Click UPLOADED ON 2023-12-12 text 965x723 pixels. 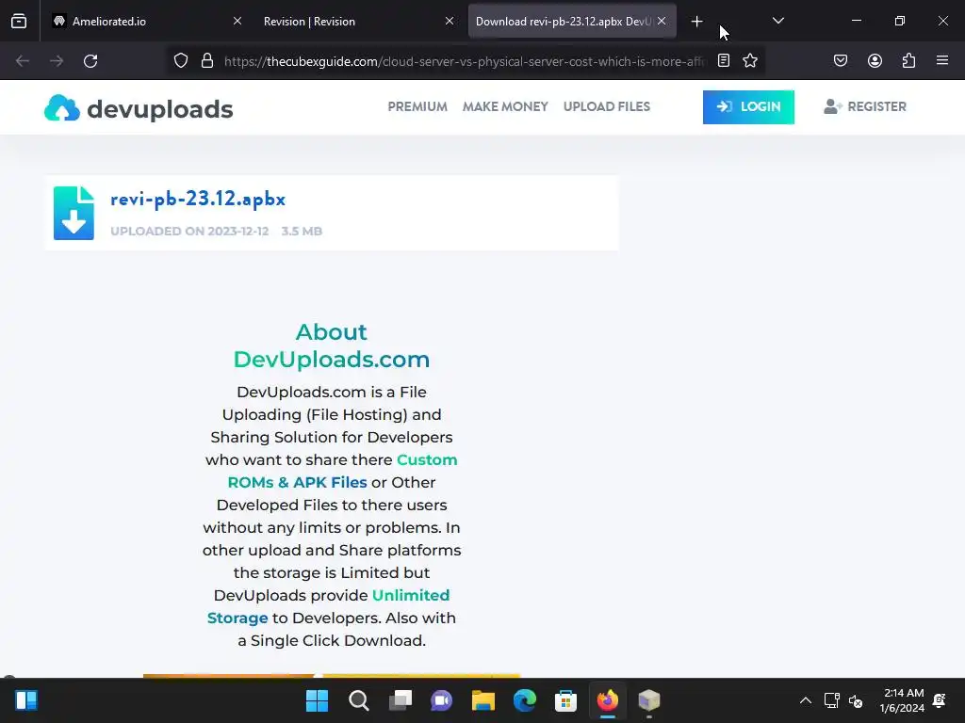tap(189, 232)
